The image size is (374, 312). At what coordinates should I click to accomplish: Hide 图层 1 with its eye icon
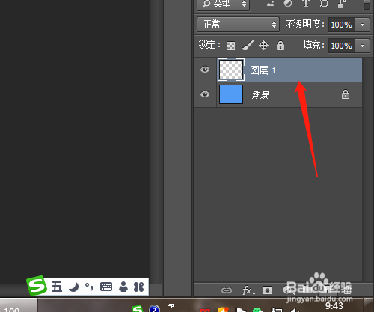click(205, 70)
